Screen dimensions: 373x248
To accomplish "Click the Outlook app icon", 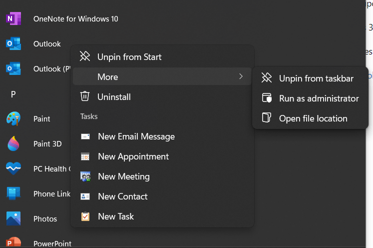I will click(x=13, y=44).
